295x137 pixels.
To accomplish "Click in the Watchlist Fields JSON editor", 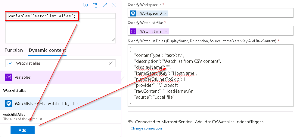I will [x=210, y=75].
